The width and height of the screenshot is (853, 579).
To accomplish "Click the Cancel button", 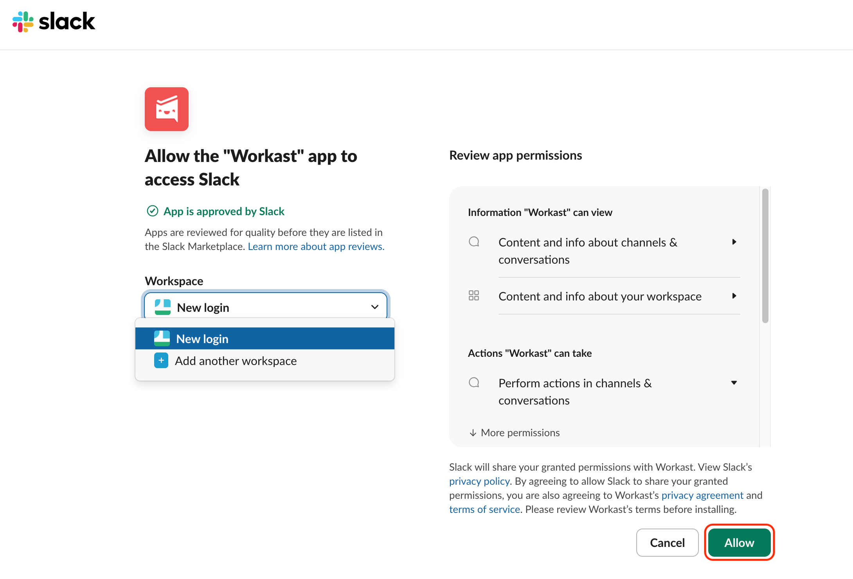I will (667, 543).
